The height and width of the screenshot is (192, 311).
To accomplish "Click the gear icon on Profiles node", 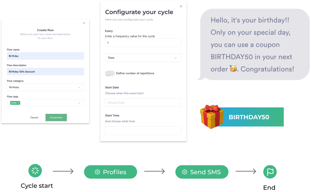I will coord(97,172).
